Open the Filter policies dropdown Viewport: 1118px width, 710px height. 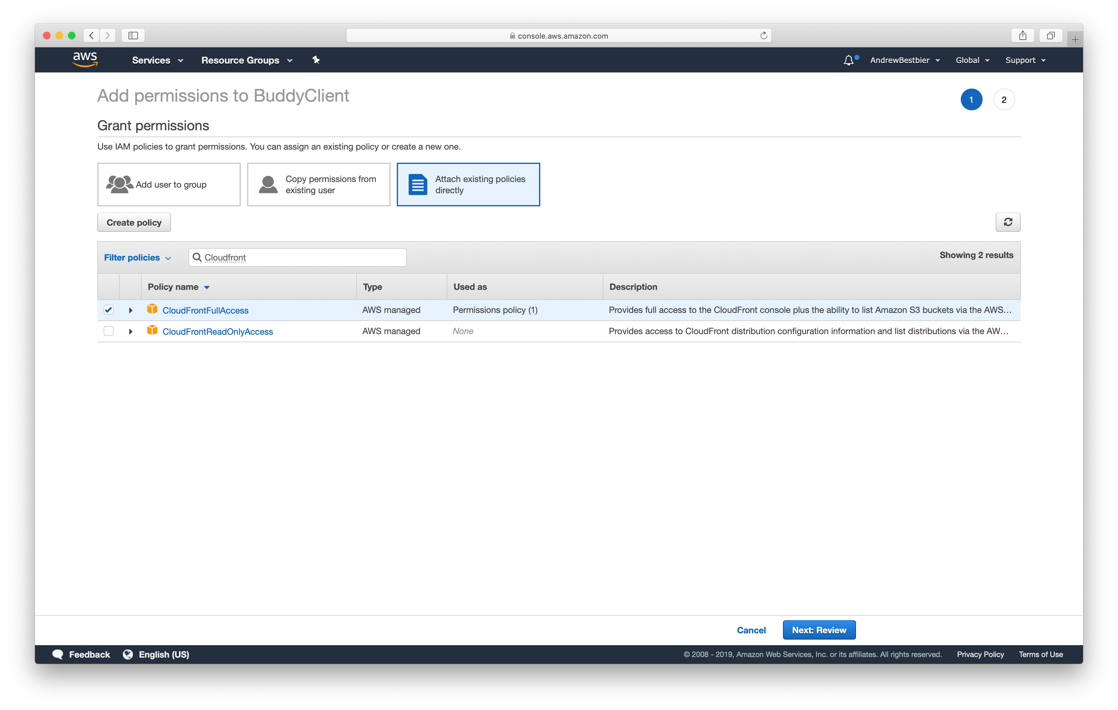(x=138, y=257)
